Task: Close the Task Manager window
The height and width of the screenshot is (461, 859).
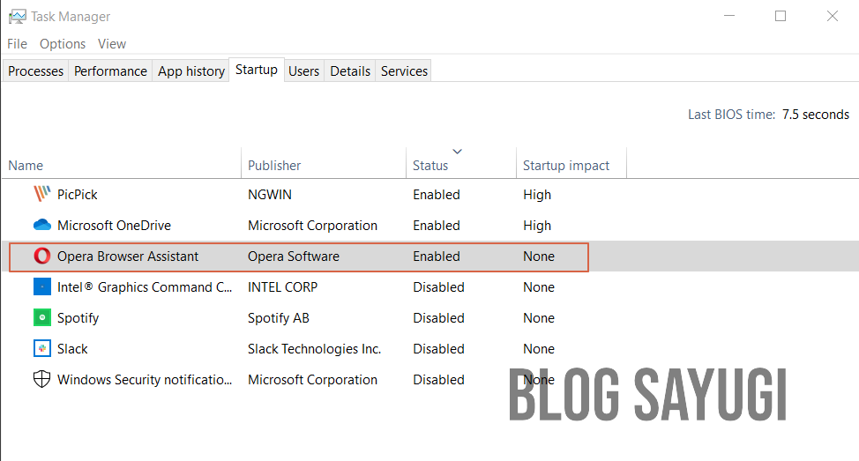Action: (x=833, y=16)
